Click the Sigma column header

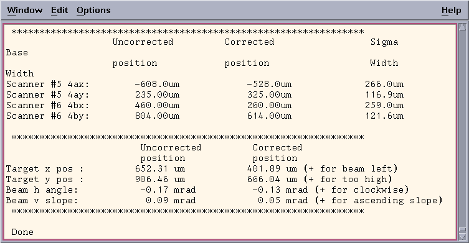coord(384,42)
